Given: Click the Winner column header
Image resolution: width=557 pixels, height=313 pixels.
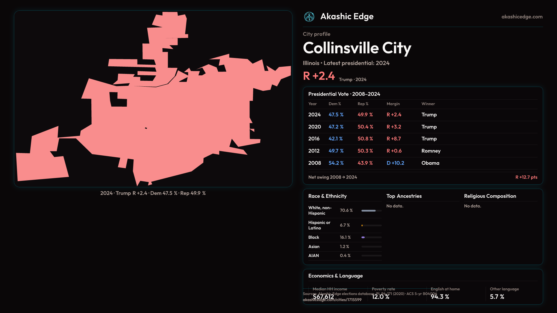Looking at the screenshot, I should tap(428, 104).
